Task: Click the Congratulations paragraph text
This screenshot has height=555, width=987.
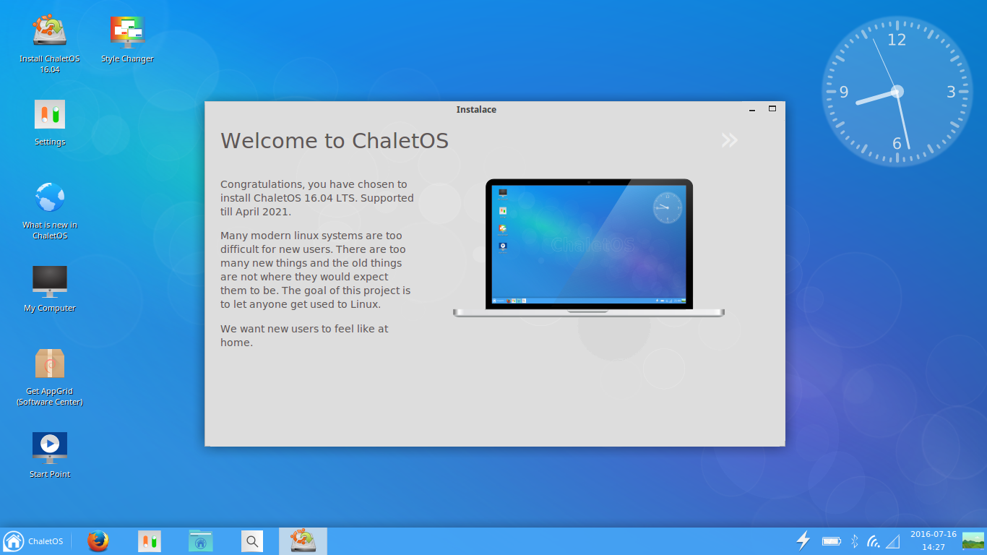Action: coord(317,198)
